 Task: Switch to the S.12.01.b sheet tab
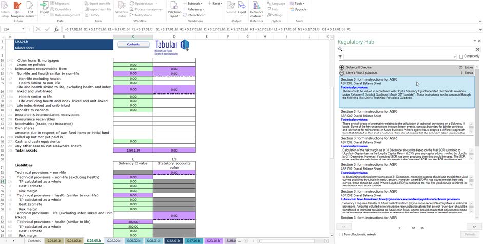173,241
